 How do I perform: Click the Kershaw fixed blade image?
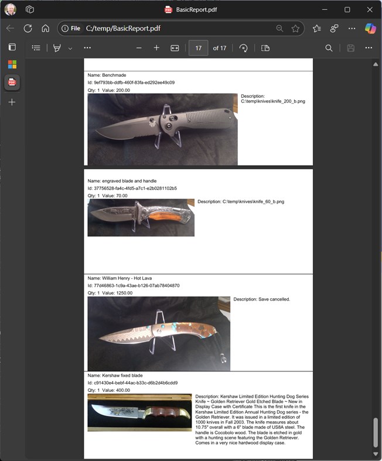pos(139,412)
